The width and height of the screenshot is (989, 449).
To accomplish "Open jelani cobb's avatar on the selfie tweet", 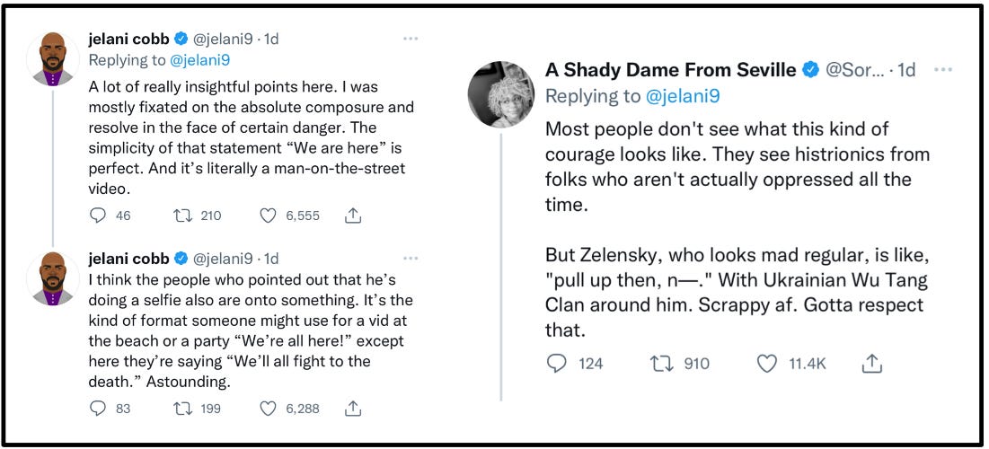I will point(52,277).
